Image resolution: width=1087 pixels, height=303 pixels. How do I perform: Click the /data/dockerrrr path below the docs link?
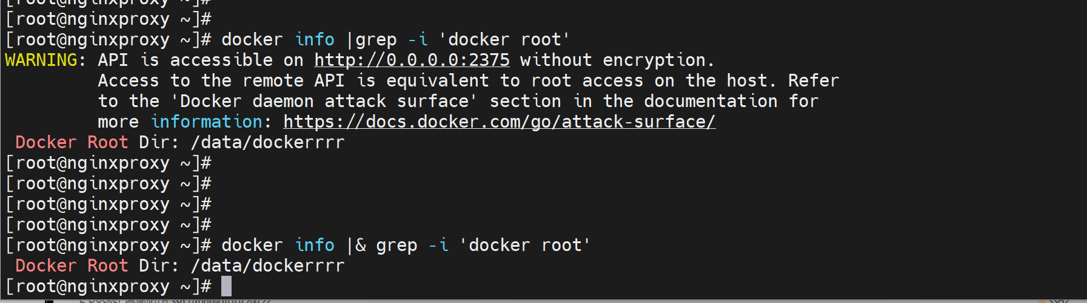coord(267,143)
